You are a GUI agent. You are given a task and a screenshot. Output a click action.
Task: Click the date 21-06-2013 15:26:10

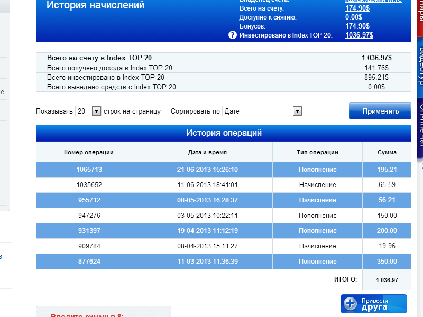pyautogui.click(x=207, y=170)
